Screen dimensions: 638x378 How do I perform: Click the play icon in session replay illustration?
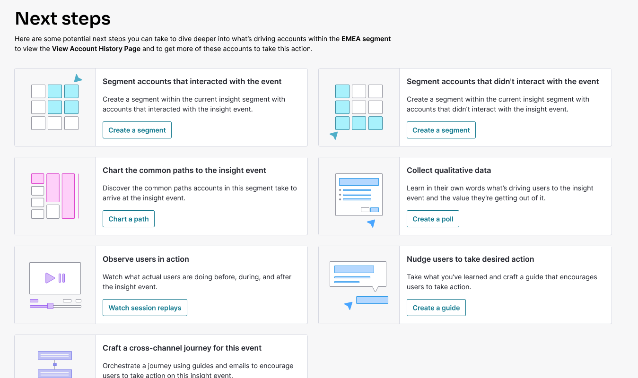50,278
